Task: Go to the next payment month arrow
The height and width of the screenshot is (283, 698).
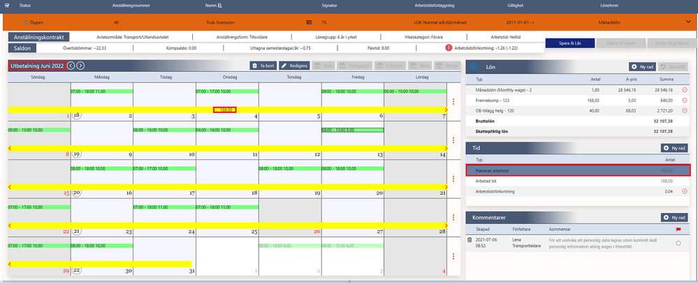Action: pos(80,66)
